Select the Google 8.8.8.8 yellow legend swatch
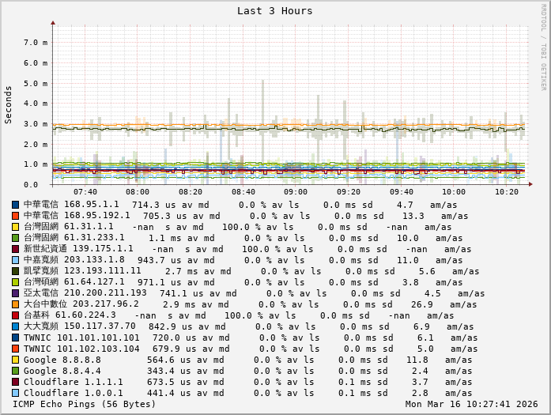This screenshot has width=551, height=415. point(15,360)
